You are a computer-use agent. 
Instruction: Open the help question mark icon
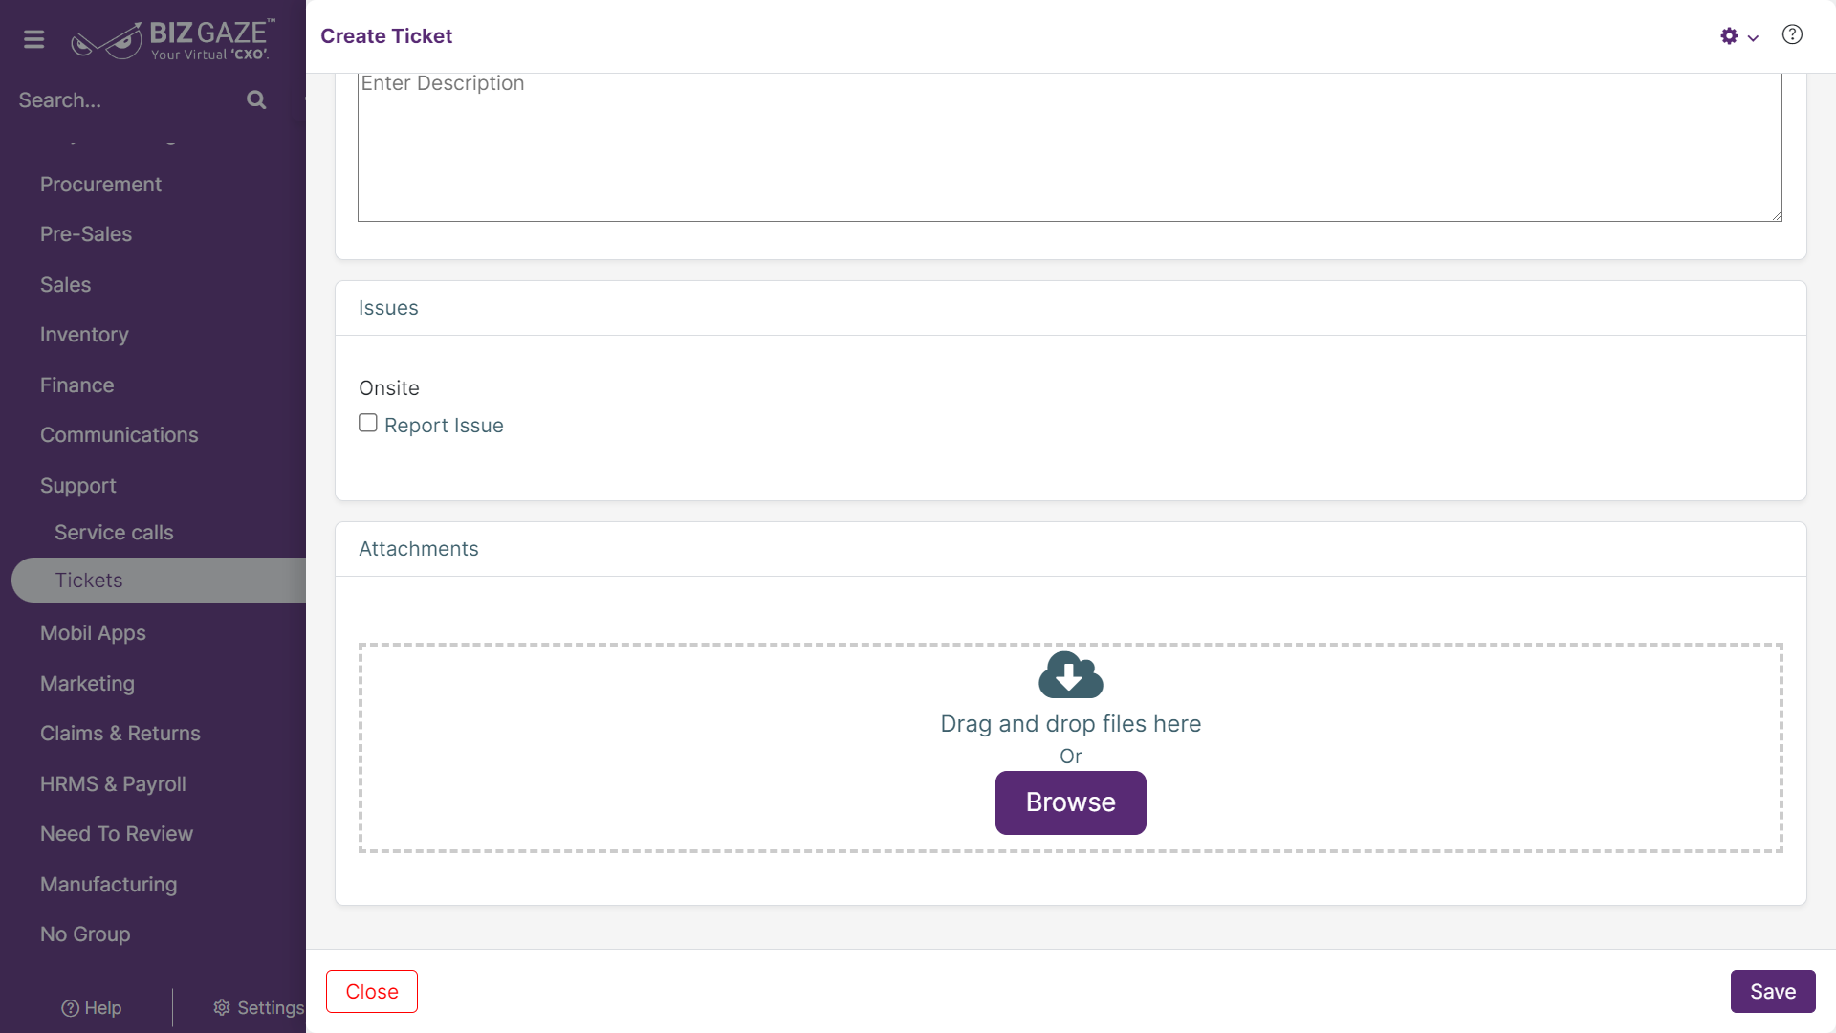pos(1792,35)
